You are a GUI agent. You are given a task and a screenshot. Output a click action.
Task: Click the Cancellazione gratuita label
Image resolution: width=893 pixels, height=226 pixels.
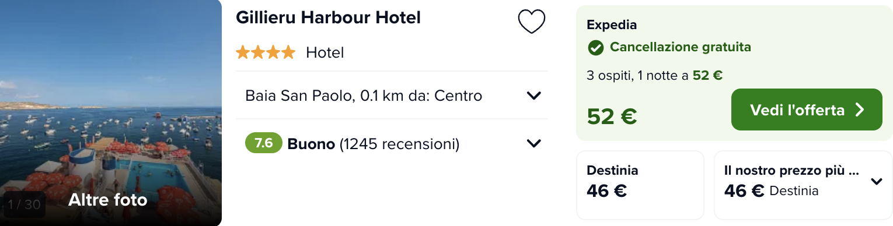(x=681, y=47)
